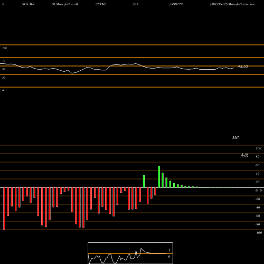Click the MR axis label 20

257,182
